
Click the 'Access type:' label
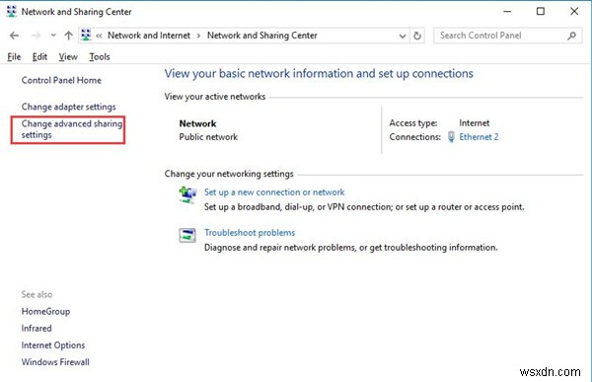[x=413, y=123]
